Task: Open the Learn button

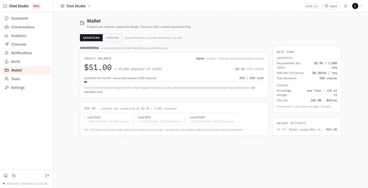Action: [x=331, y=6]
